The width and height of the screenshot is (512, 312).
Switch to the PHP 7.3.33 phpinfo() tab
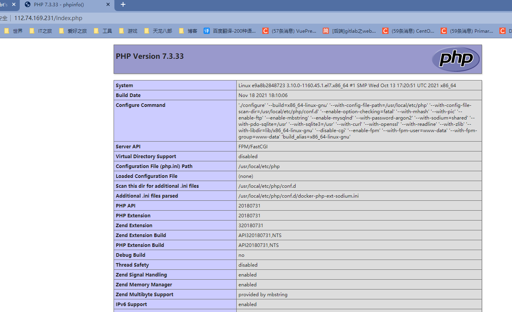point(63,5)
